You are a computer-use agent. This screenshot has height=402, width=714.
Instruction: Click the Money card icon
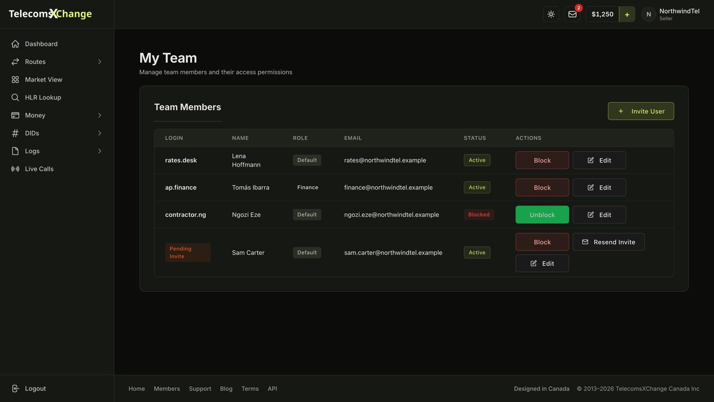coord(15,115)
